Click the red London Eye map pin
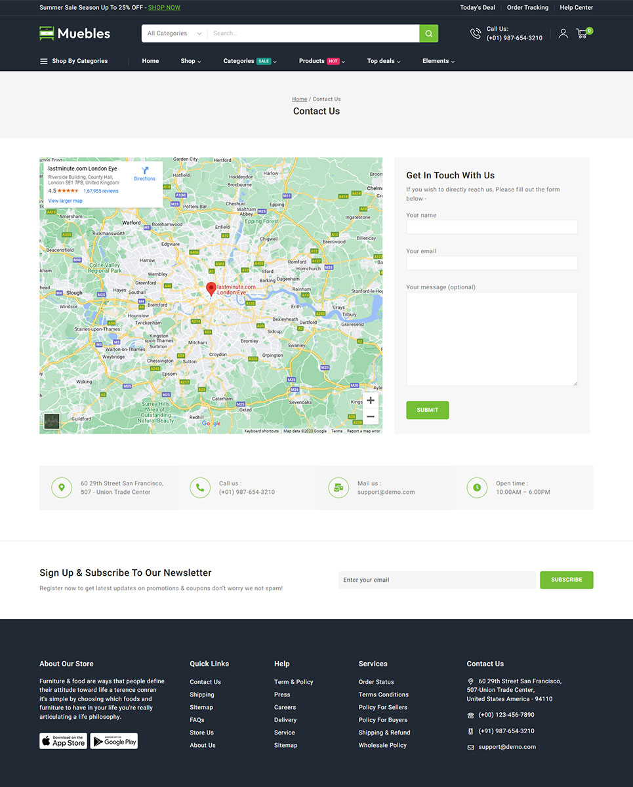633x787 pixels. [x=211, y=289]
